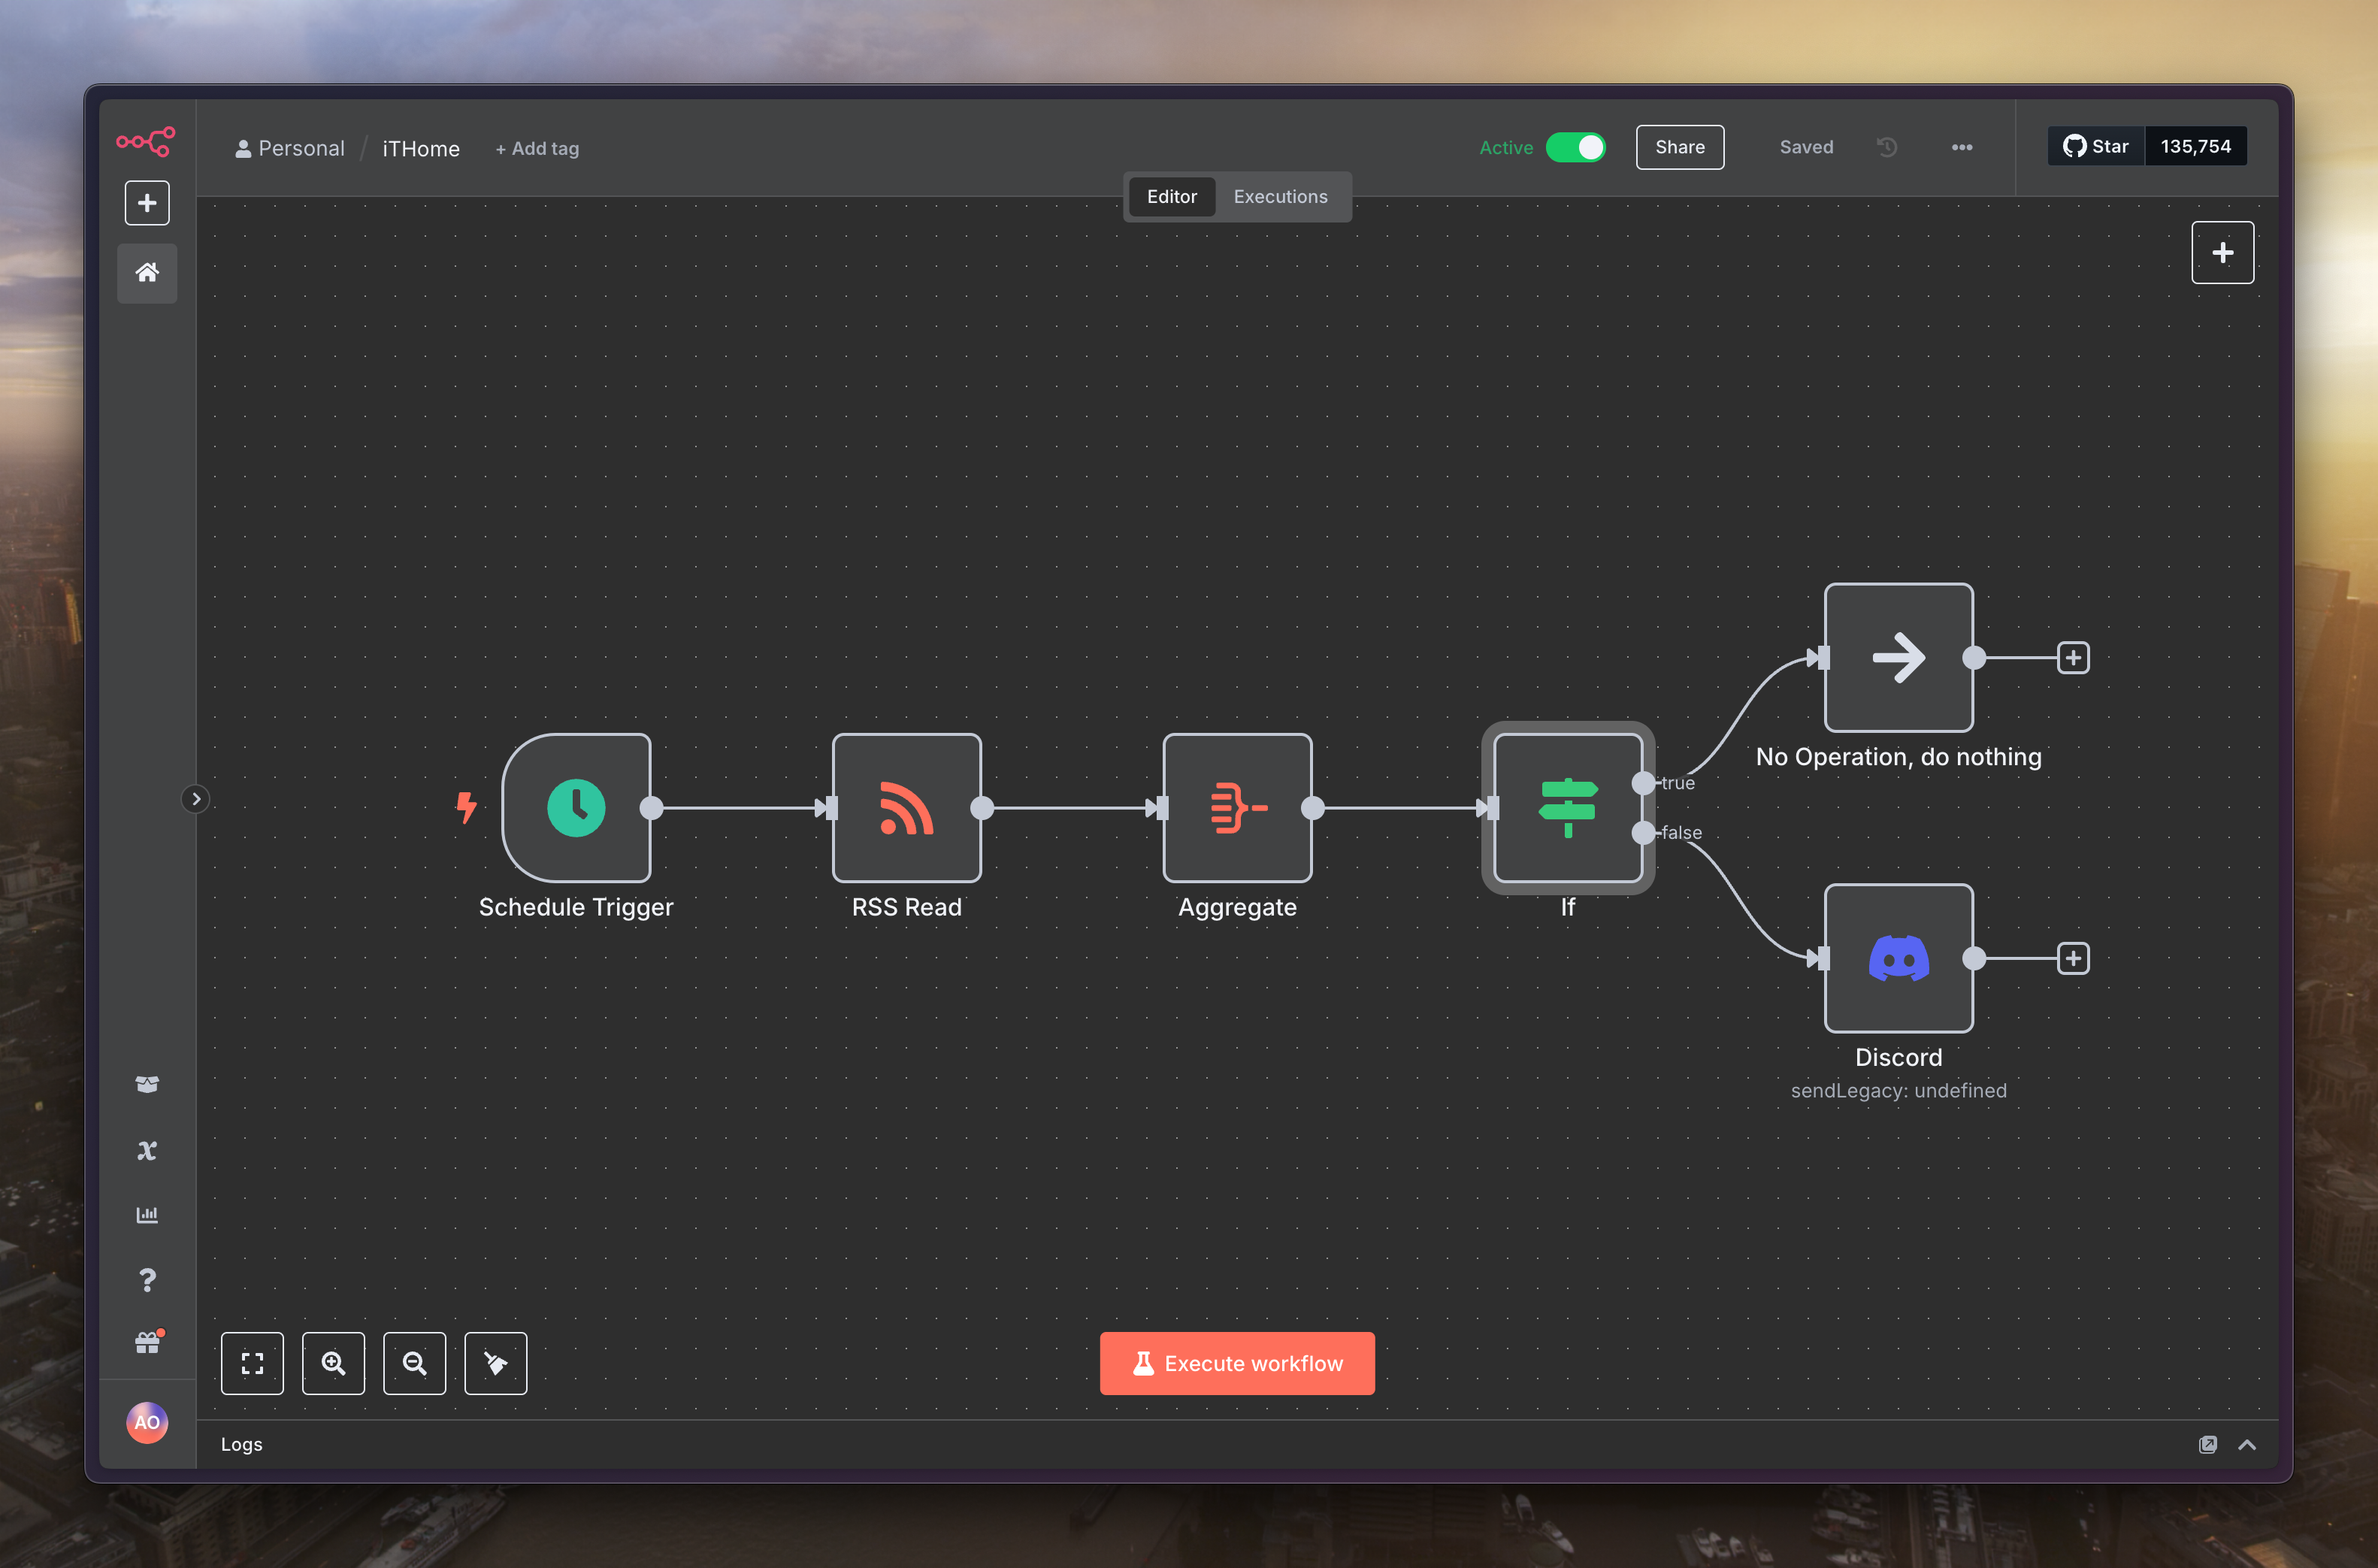Viewport: 2378px width, 1568px height.
Task: Click the Schedule Trigger node icon
Action: 576,807
